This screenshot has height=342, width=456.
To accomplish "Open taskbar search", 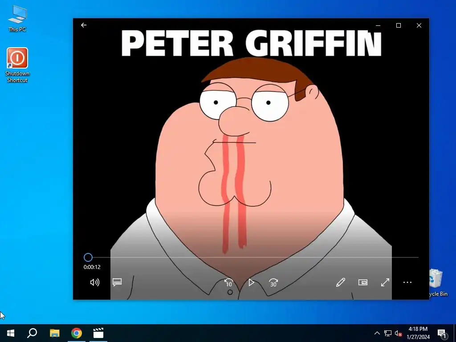I will (x=32, y=333).
